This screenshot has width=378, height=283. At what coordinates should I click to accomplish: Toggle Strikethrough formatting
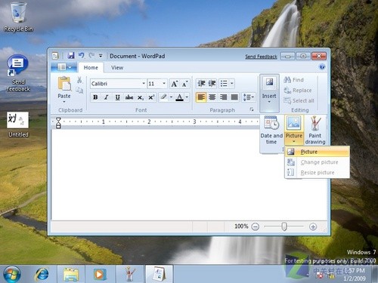coord(129,97)
